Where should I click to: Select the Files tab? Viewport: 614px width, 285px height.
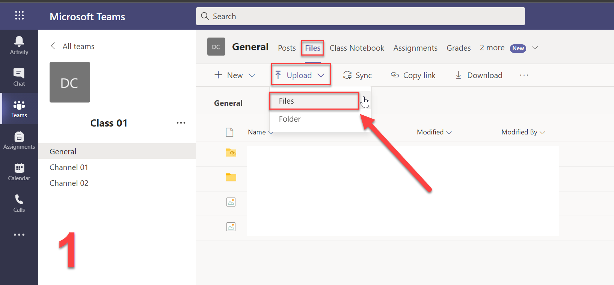312,48
